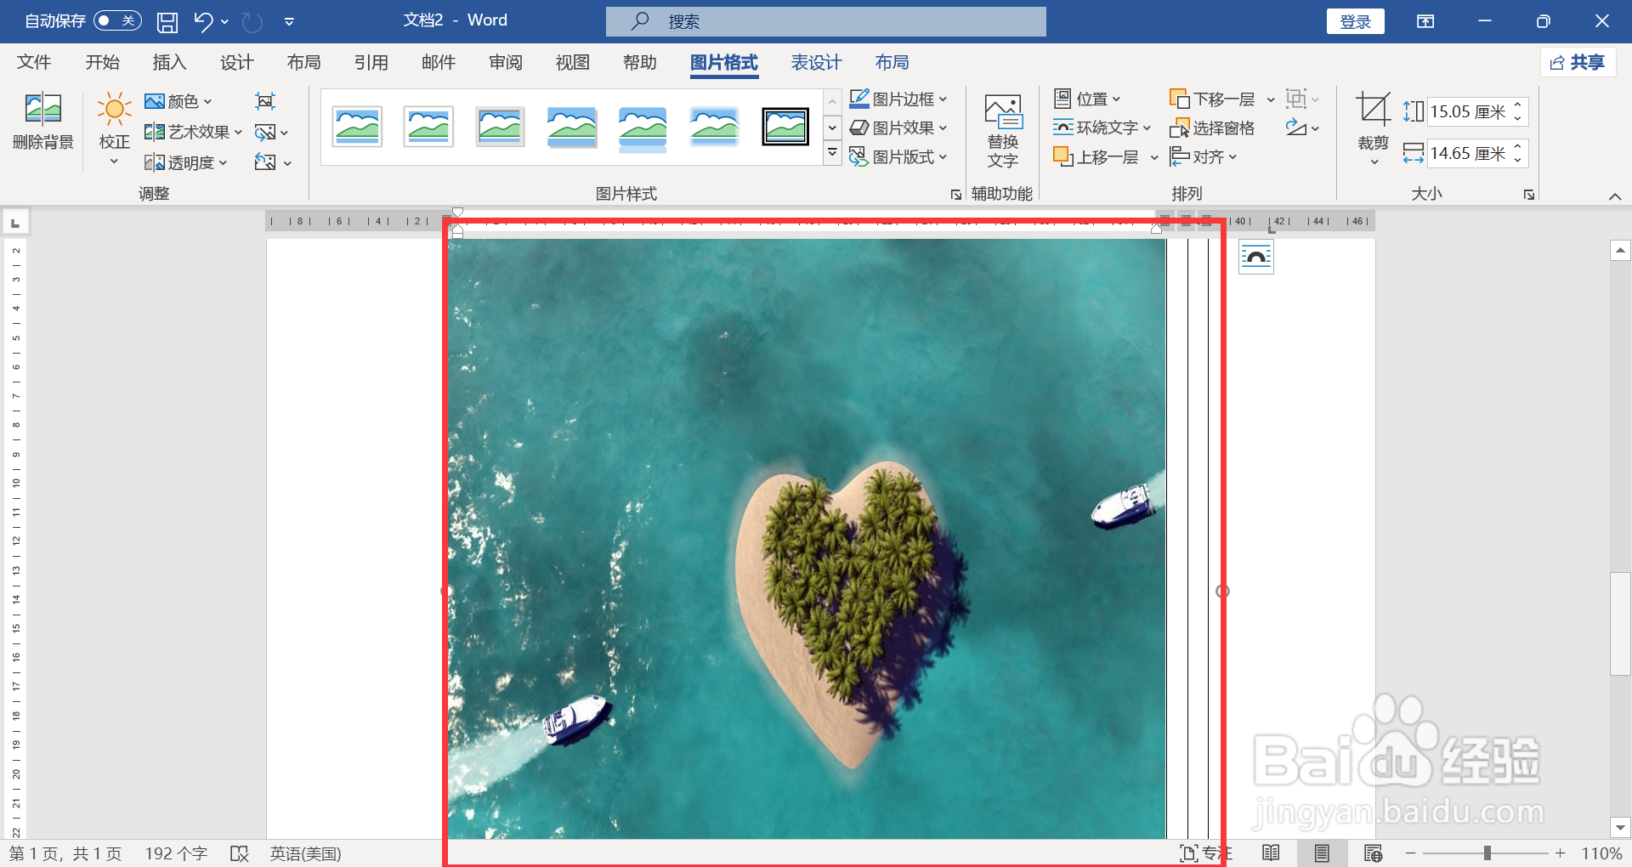Open the picture styles dialog launcher arrow

(955, 194)
